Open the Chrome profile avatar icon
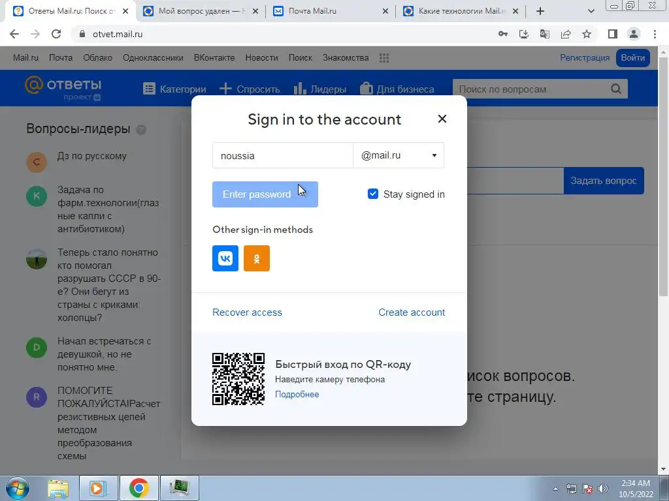 [634, 34]
